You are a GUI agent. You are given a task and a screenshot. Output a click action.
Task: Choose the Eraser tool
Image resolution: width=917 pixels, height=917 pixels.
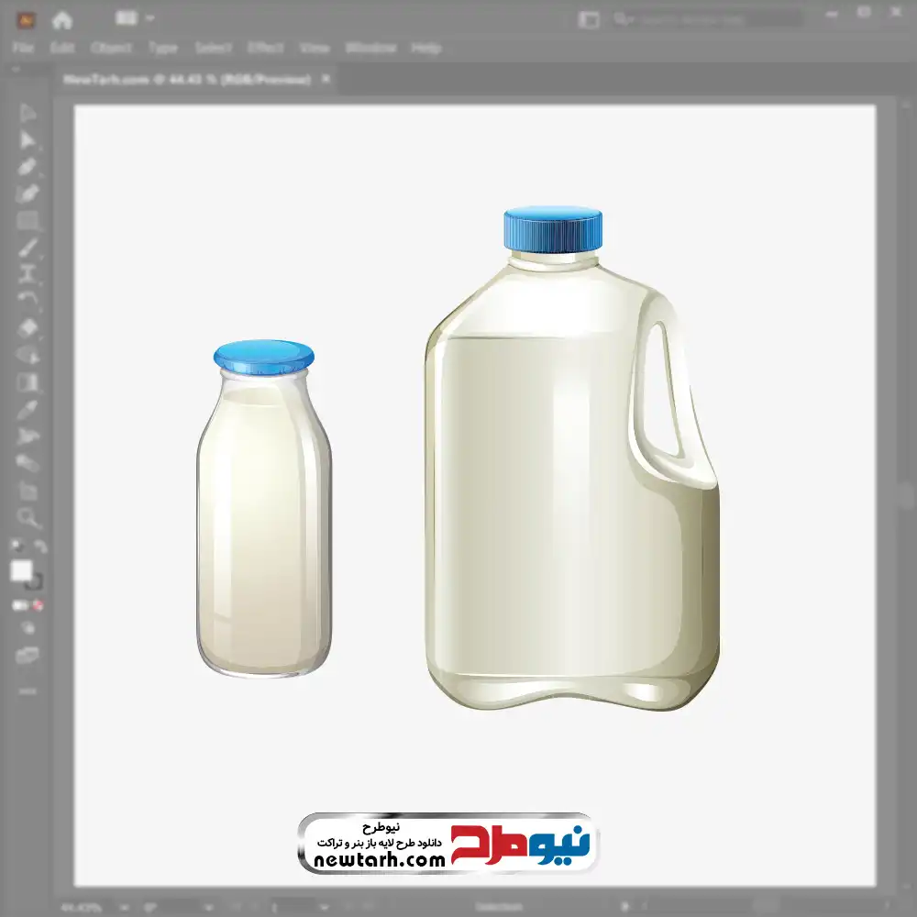[28, 327]
